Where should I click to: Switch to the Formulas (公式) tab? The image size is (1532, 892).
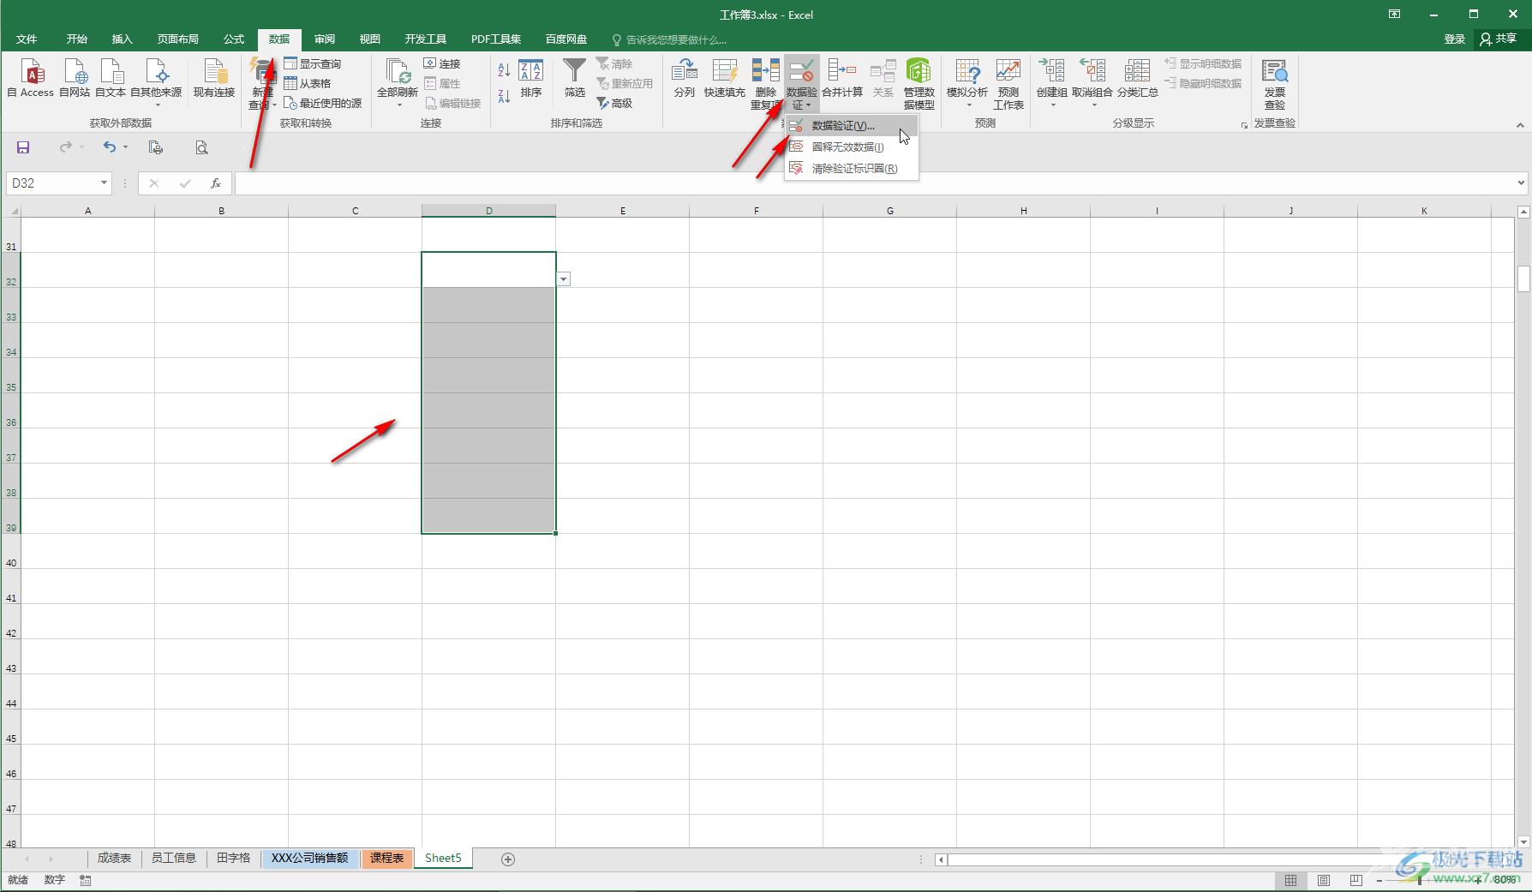(x=234, y=39)
